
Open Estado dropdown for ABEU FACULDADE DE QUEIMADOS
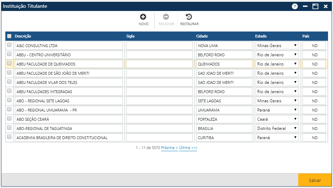[x=277, y=64]
